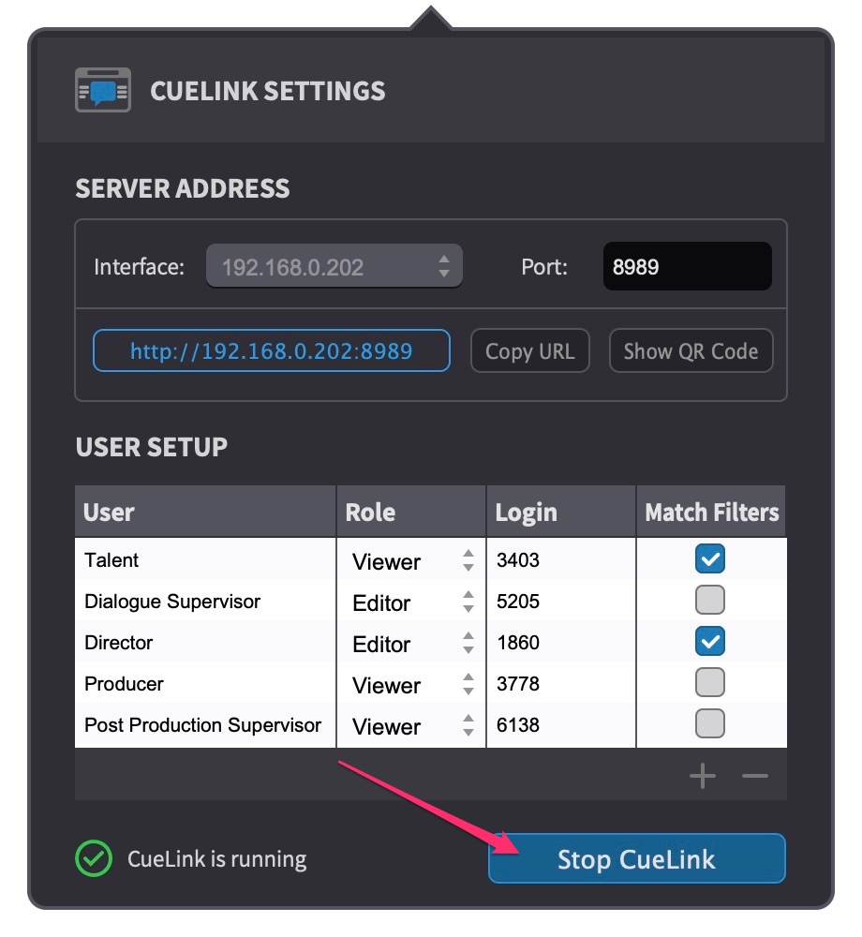Click the Port field showing 8989
Image resolution: width=862 pixels, height=937 pixels.
pos(687,266)
